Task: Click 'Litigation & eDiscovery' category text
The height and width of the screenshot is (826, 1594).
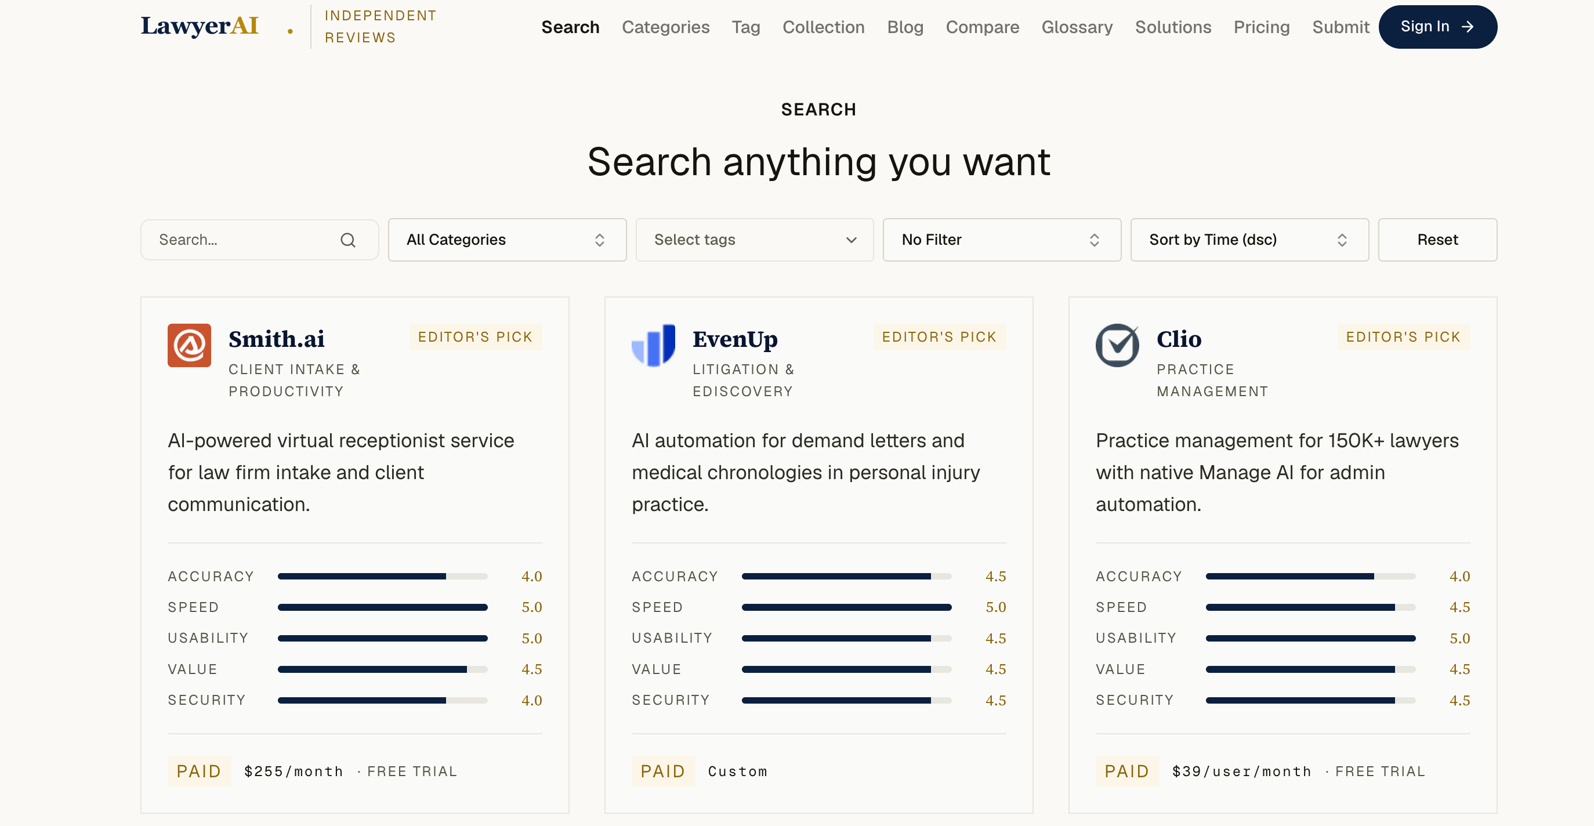Action: click(743, 381)
